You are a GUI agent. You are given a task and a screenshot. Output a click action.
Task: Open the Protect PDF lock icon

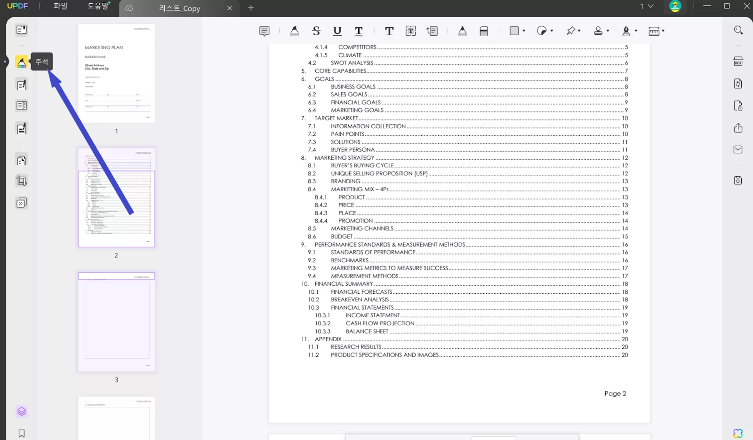[x=738, y=106]
